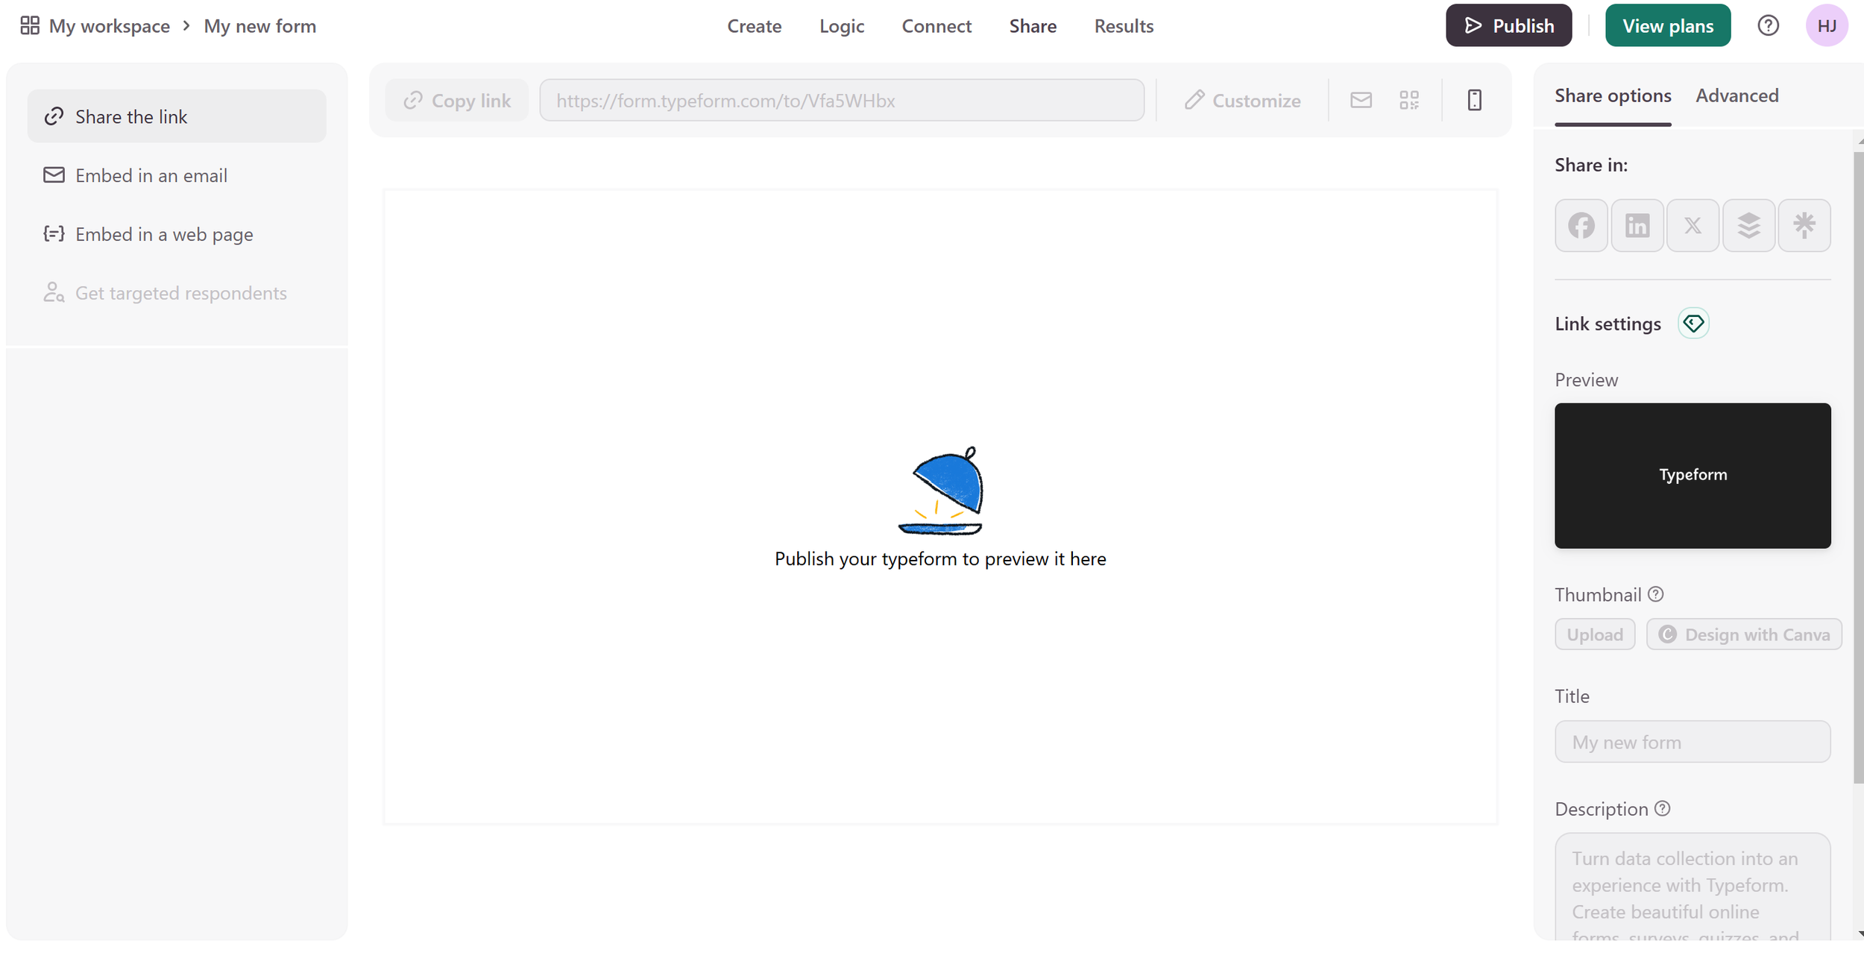The height and width of the screenshot is (961, 1864).
Task: Open the QR code icon in toolbar
Action: (x=1408, y=100)
